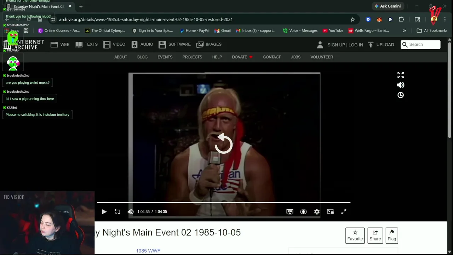Viewport: 453px width, 255px height.
Task: Open the clock history icon beside viewer
Action: pyautogui.click(x=401, y=95)
